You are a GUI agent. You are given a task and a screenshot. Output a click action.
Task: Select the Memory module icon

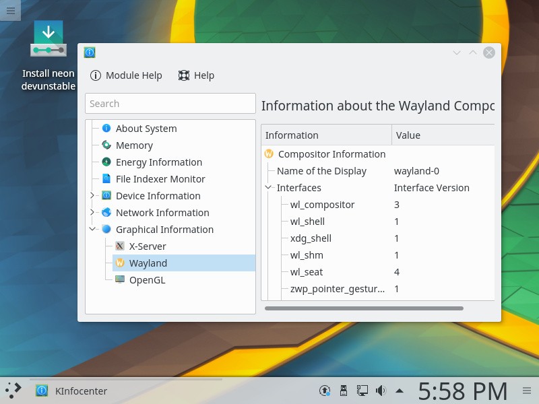106,145
